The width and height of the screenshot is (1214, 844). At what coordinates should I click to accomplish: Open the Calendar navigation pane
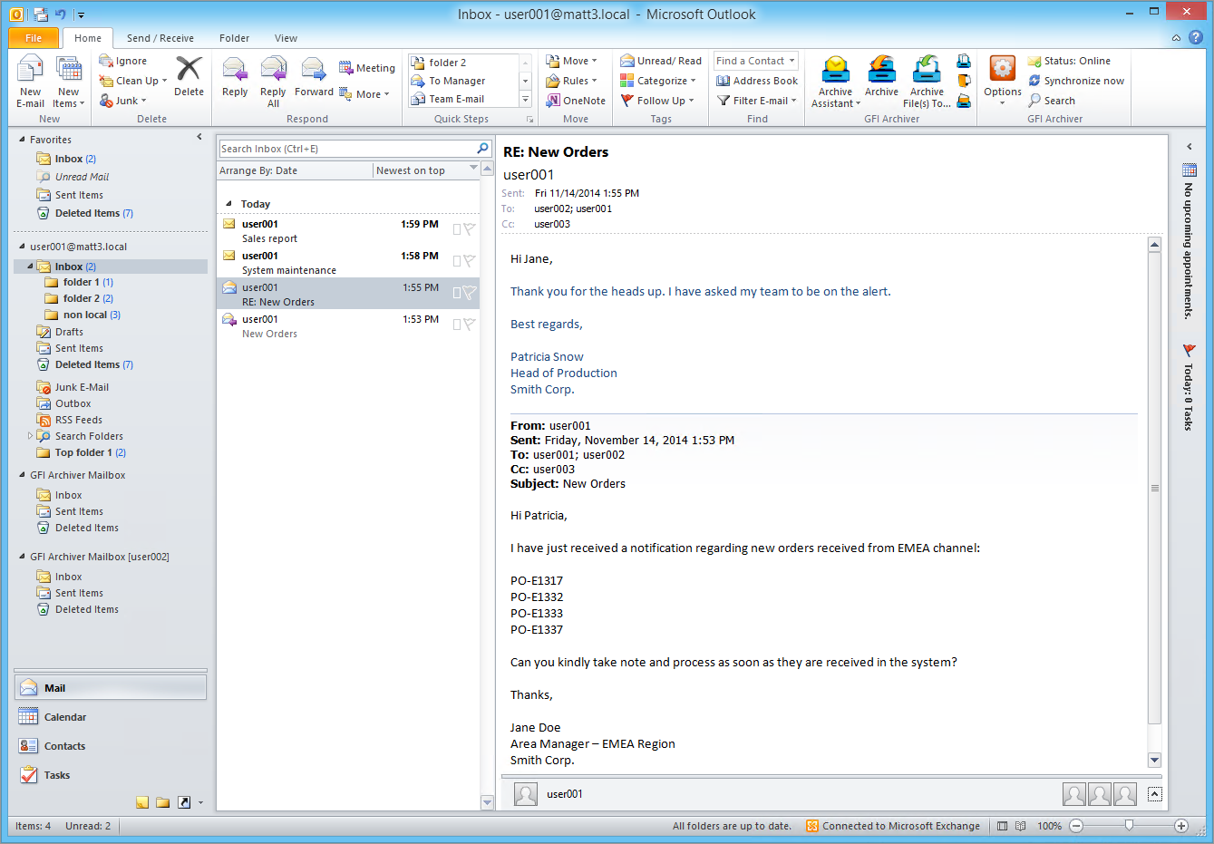[x=111, y=717]
